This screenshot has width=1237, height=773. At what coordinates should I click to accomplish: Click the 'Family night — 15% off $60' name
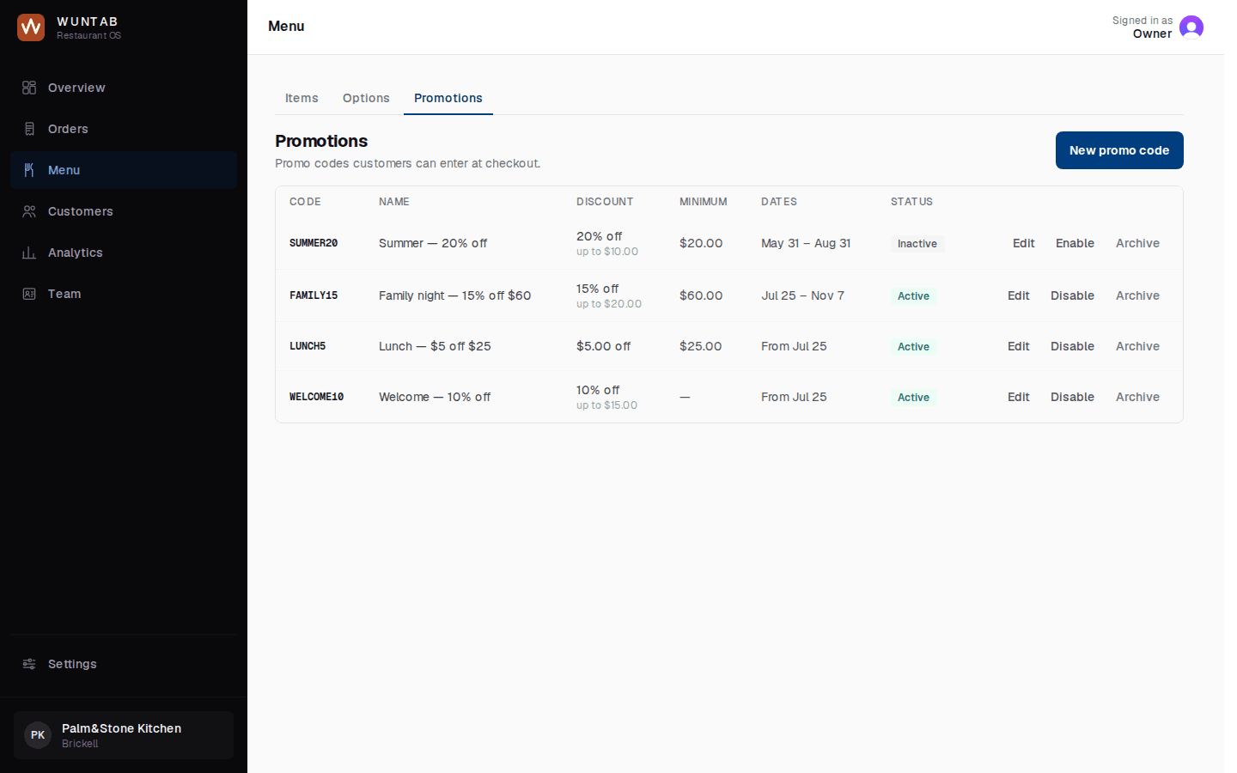[x=454, y=295]
